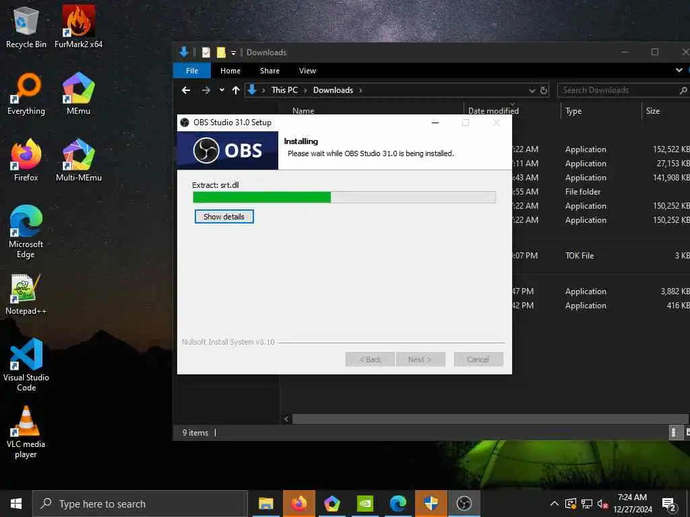Click the Cancel button in OBS Setup
690x517 pixels.
[x=478, y=359]
